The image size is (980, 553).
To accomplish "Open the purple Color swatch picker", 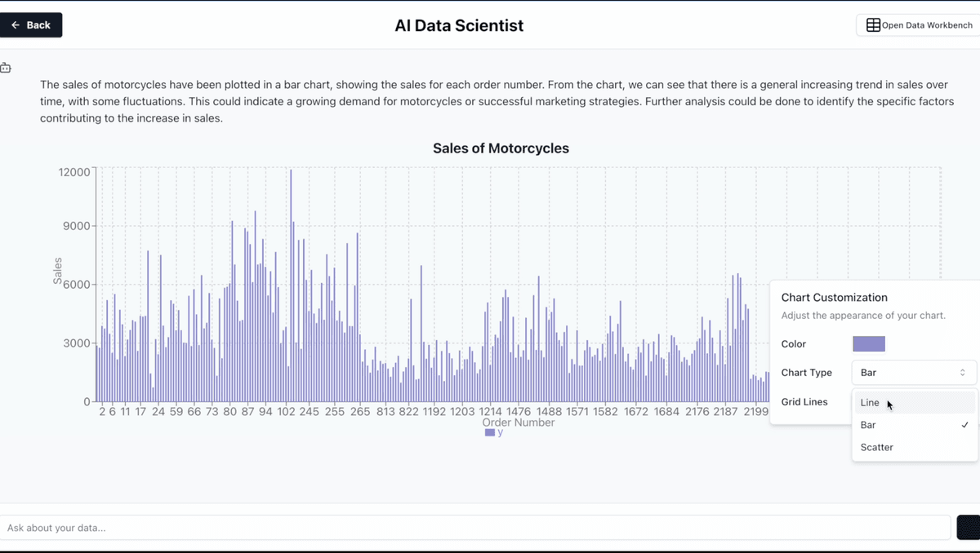I will (x=869, y=344).
